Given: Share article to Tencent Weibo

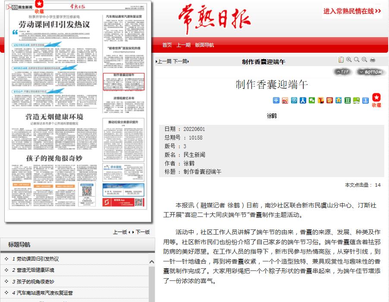Looking at the screenshot, I should pos(294,100).
